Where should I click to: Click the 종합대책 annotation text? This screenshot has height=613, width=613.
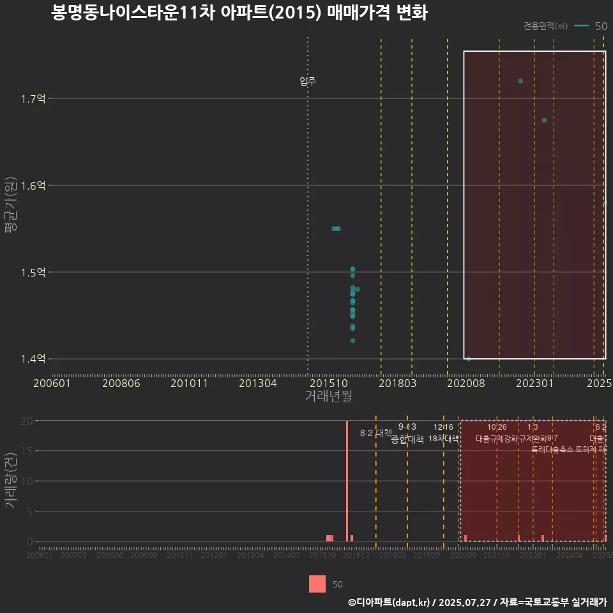407,439
